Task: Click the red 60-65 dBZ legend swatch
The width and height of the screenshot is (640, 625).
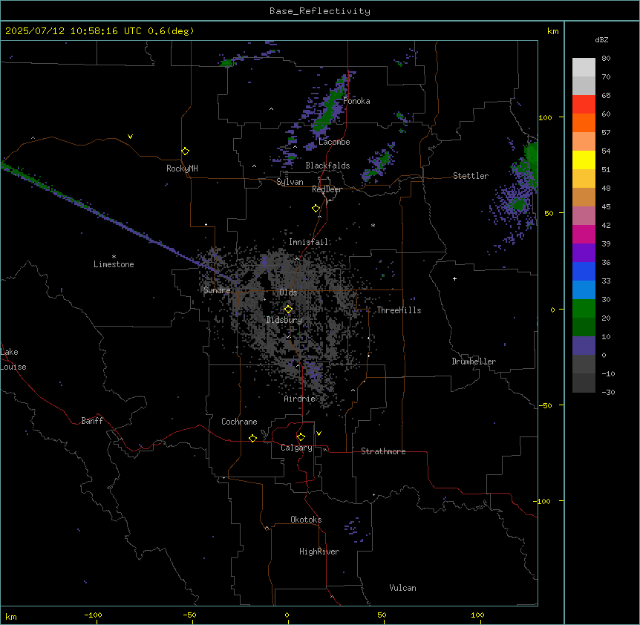Action: click(584, 105)
